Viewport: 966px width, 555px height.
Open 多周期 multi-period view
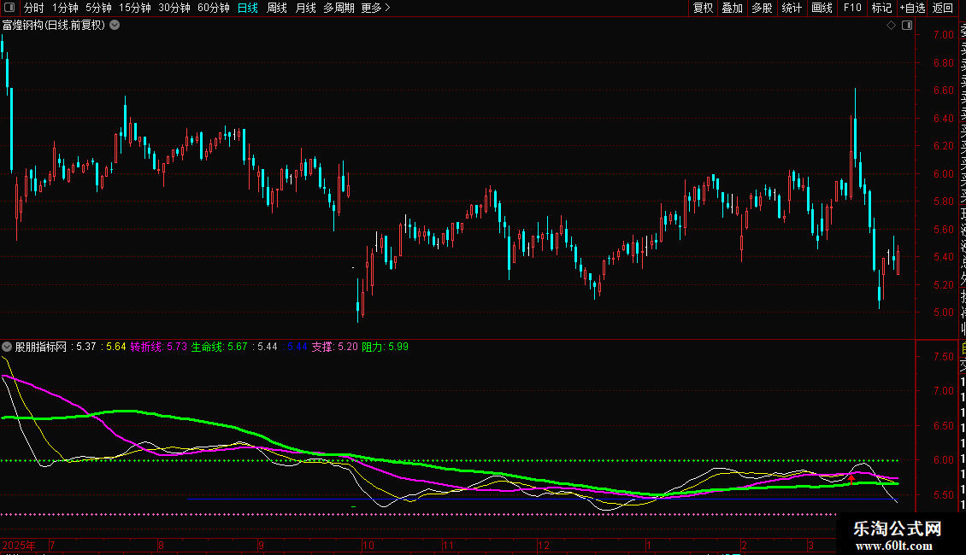[339, 8]
